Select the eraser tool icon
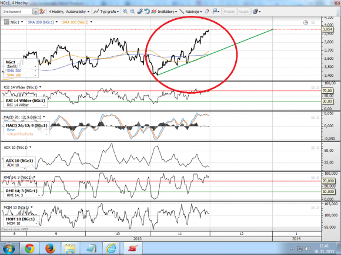 (206, 12)
